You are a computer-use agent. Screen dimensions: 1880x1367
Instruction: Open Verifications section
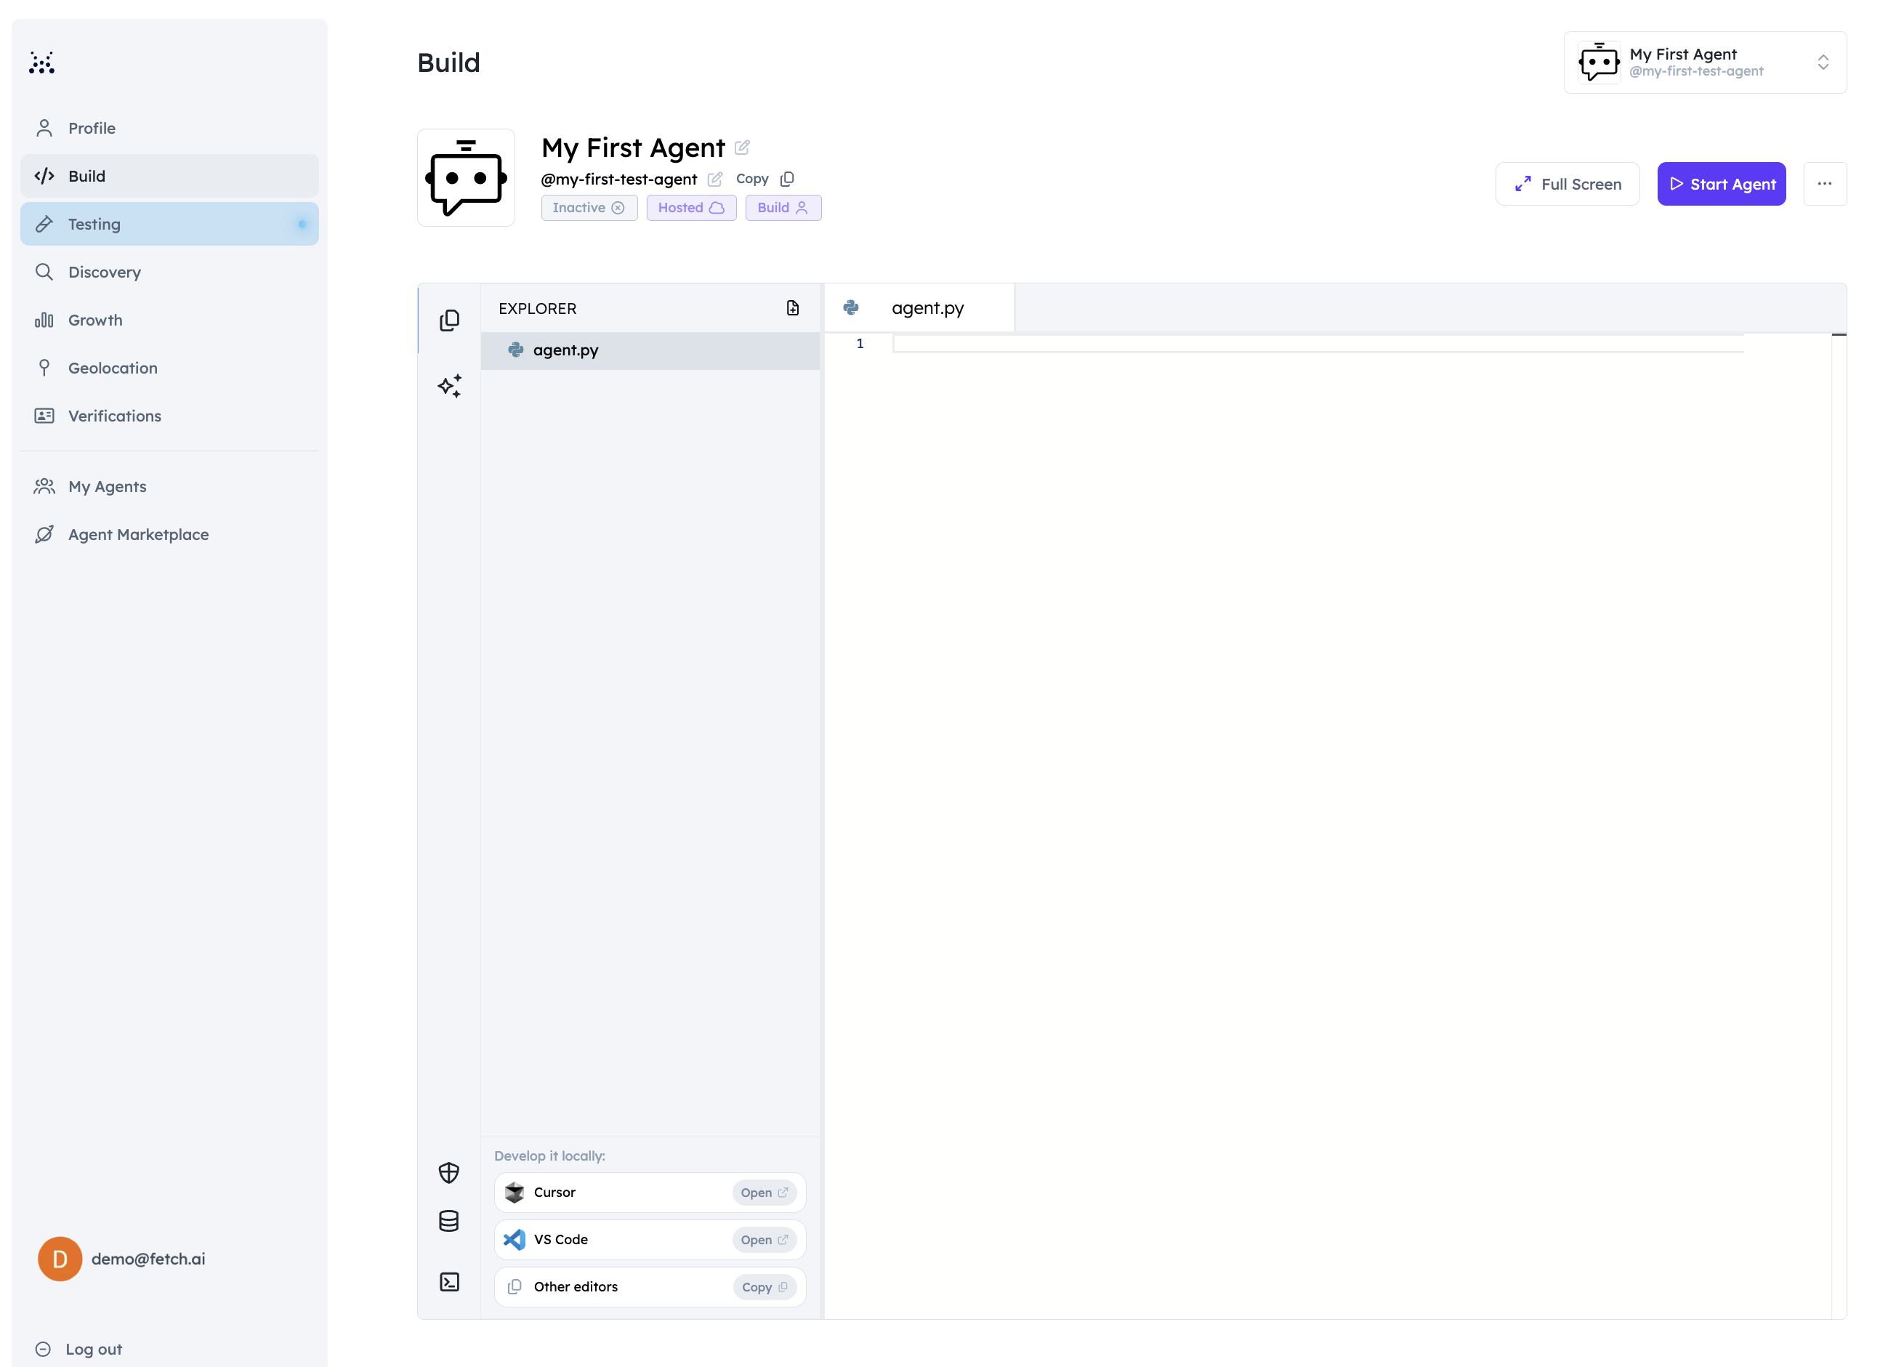(x=169, y=416)
